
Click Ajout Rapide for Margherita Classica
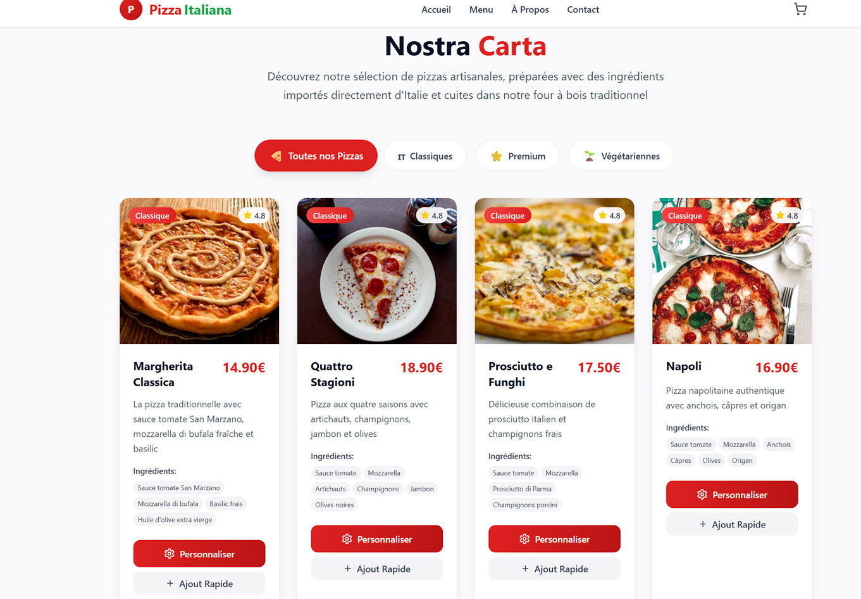coord(199,583)
